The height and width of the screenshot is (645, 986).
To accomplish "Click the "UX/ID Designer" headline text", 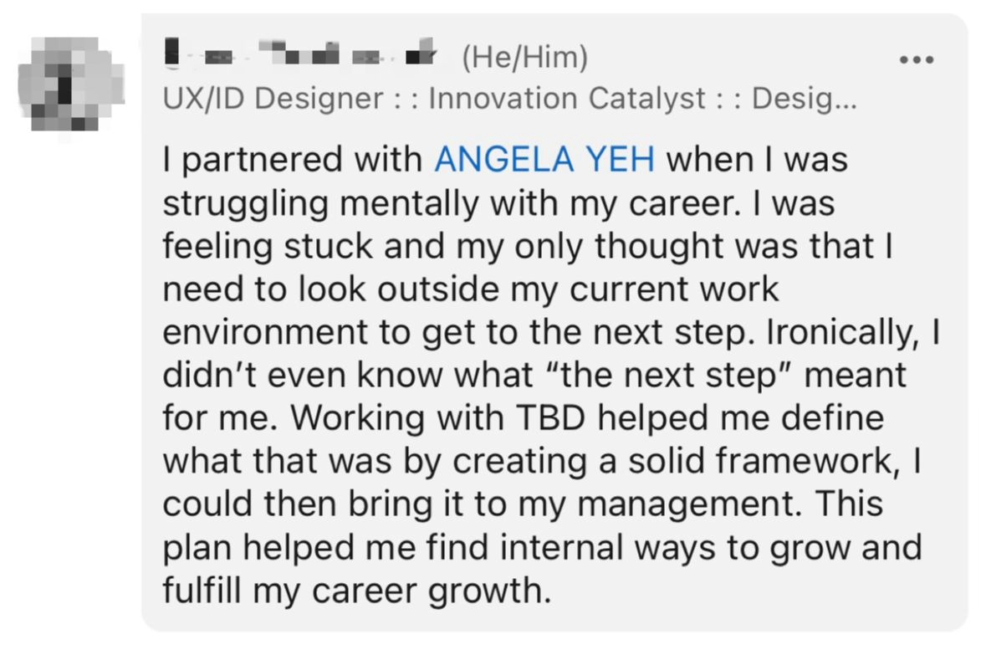I will 273,99.
